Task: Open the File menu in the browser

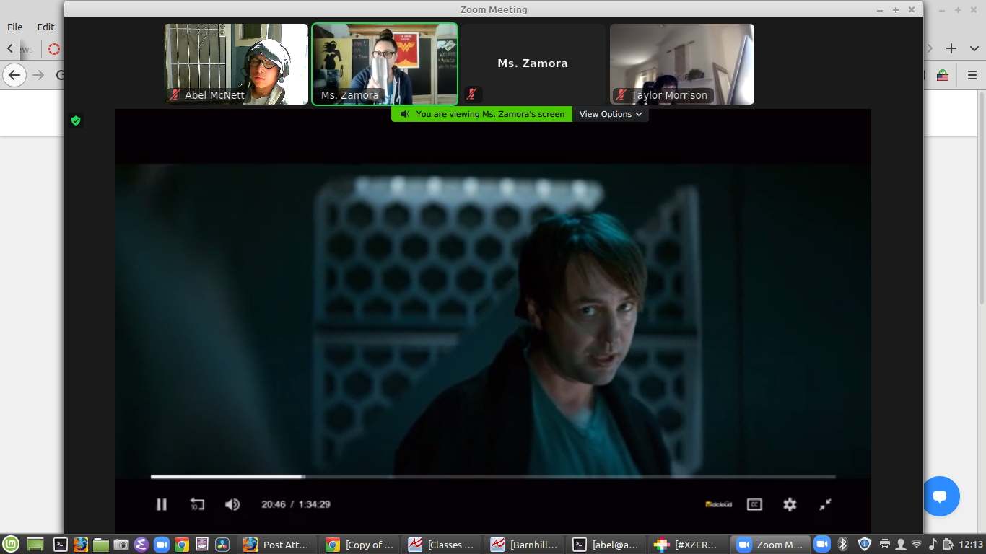Action: pyautogui.click(x=15, y=27)
